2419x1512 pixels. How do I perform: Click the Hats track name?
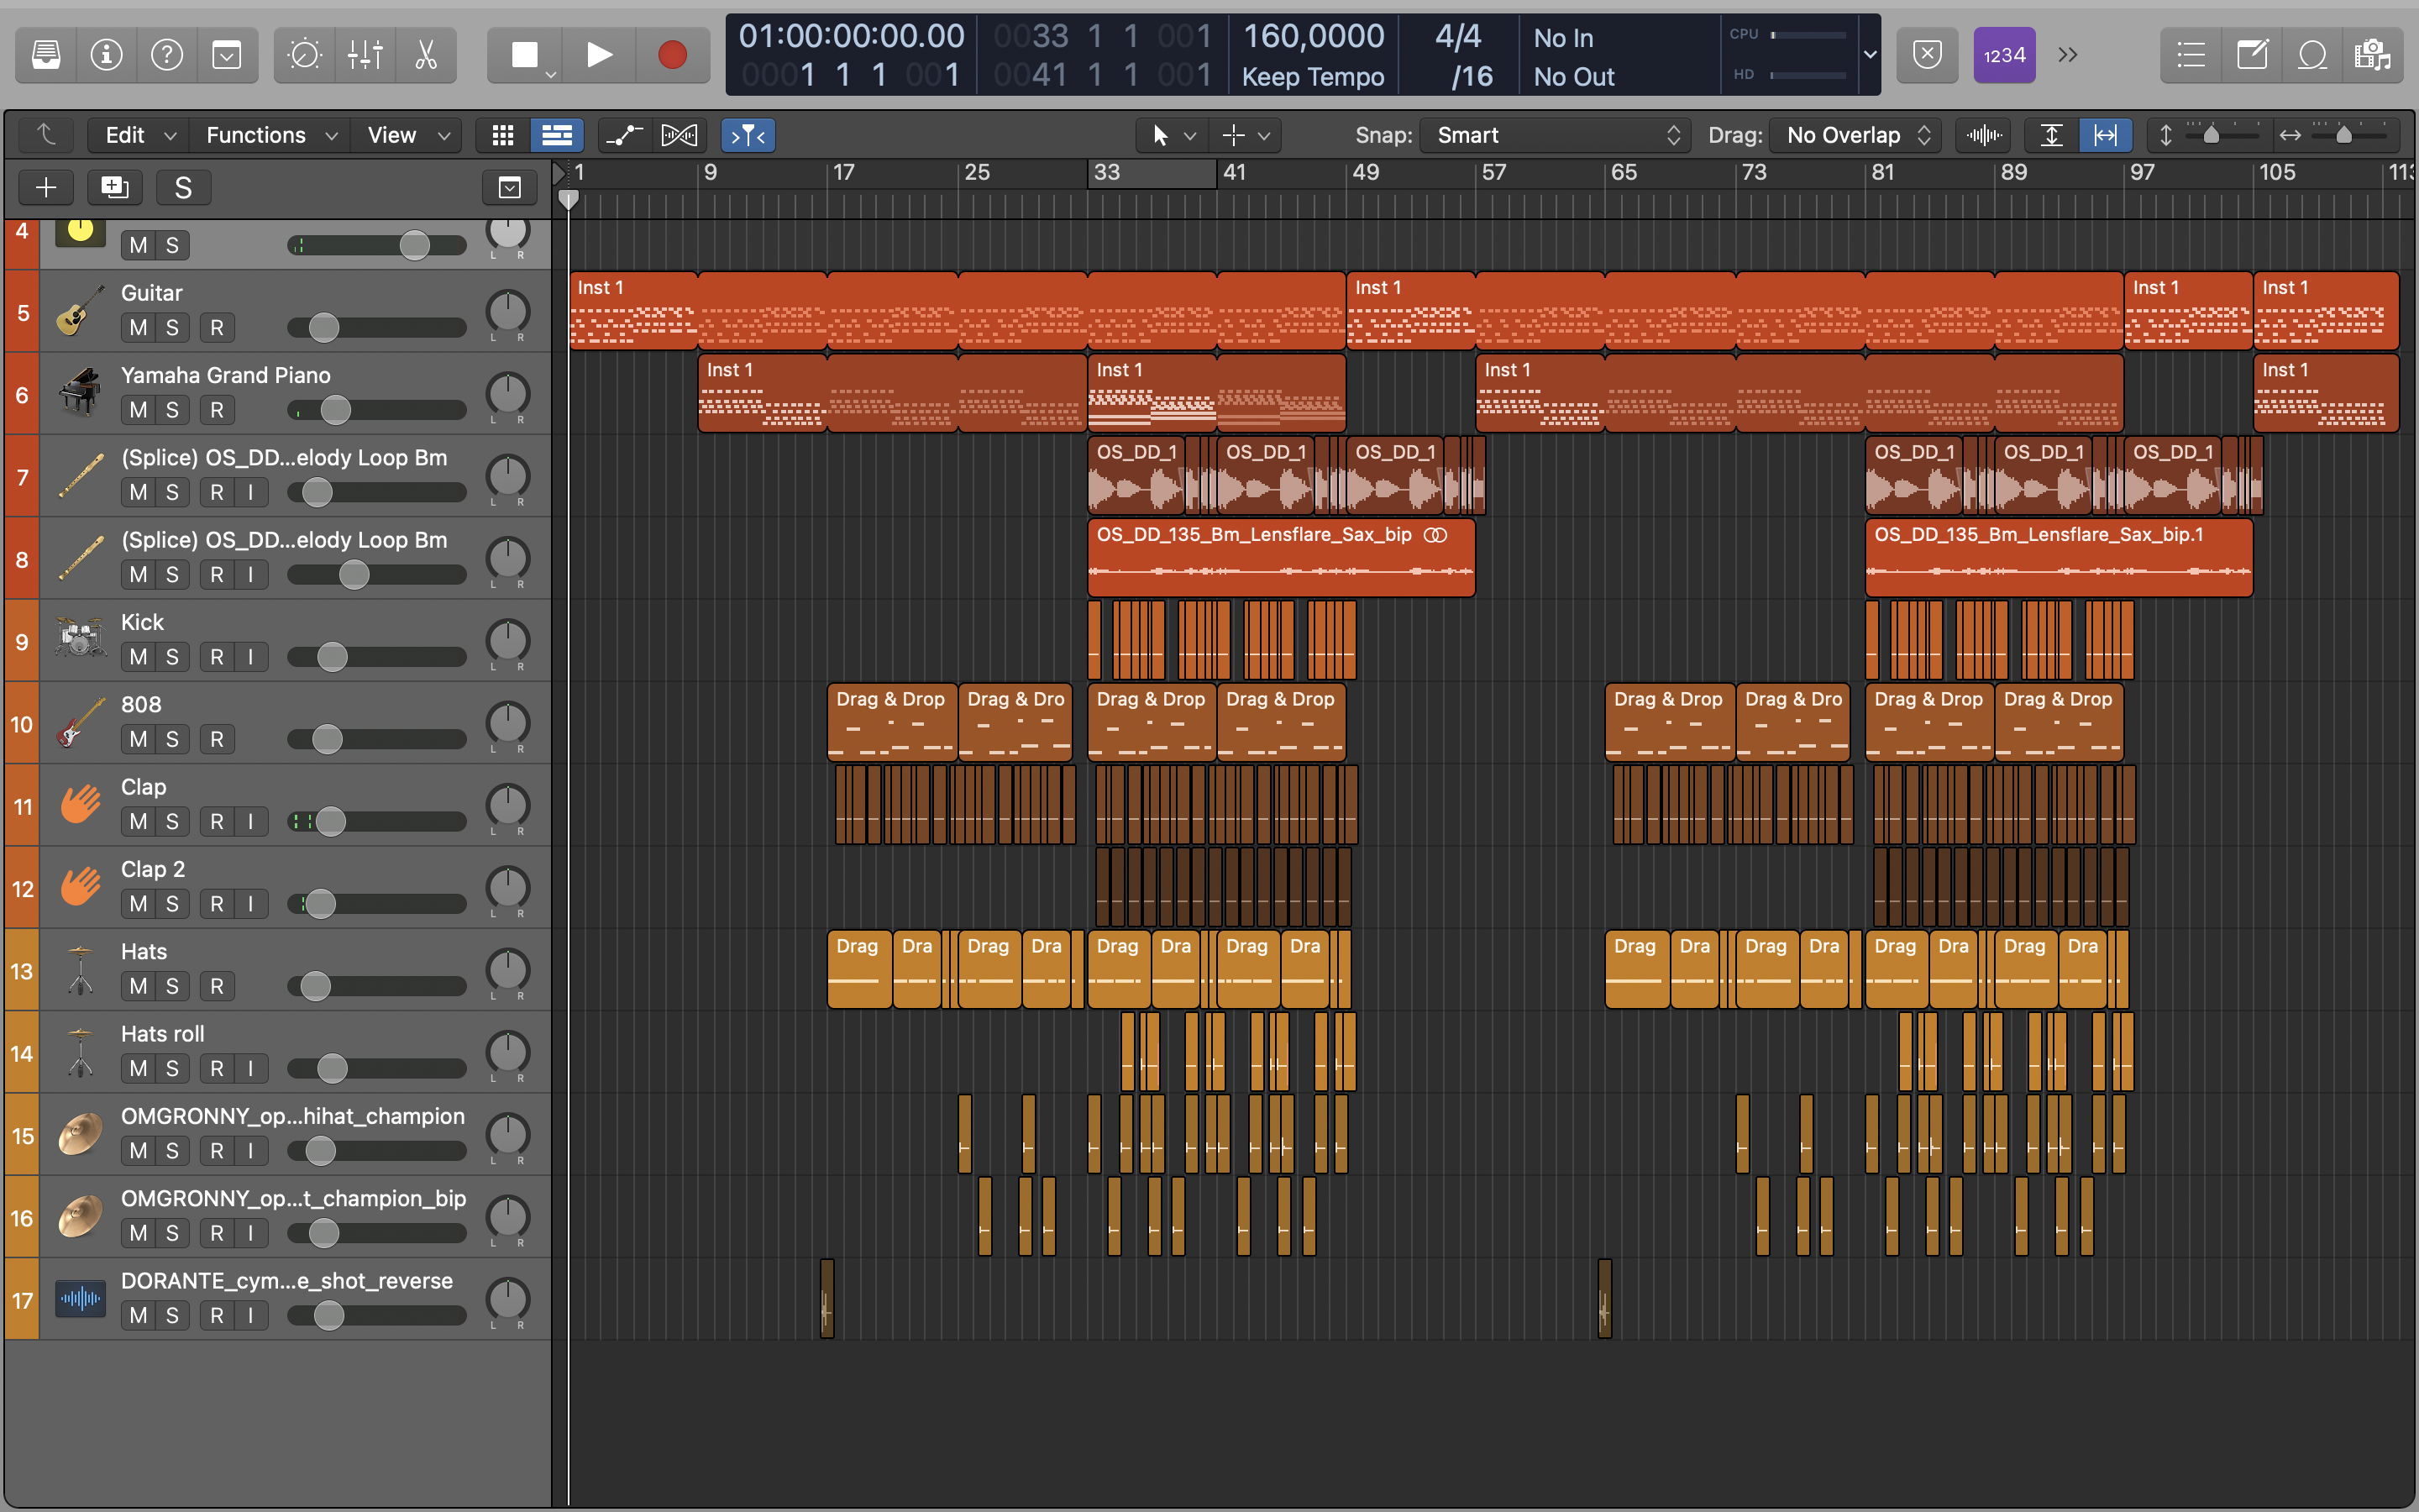point(144,951)
